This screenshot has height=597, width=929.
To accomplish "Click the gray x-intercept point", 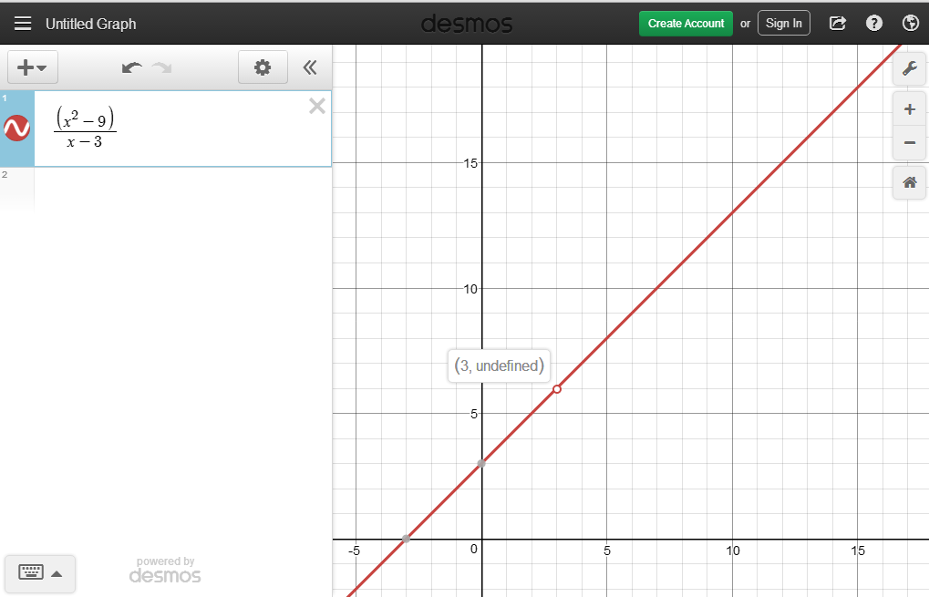I will click(406, 539).
